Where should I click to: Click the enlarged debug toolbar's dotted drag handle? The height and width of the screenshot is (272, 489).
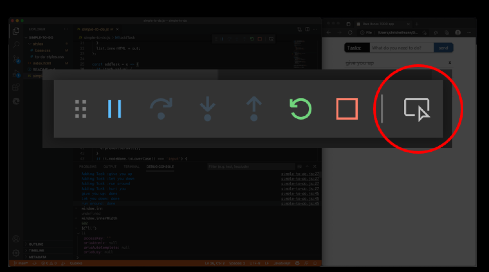pos(80,109)
